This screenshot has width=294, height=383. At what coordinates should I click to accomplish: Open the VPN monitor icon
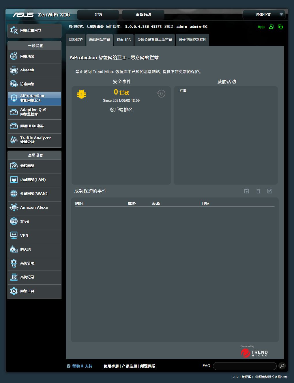click(x=14, y=235)
